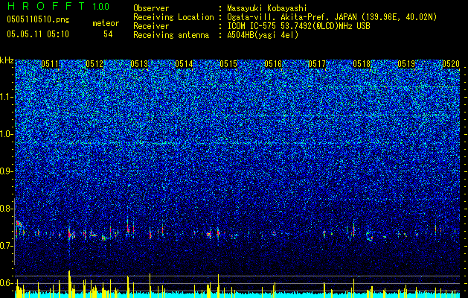Click the kHz axis unit label
Image resolution: width=468 pixels, height=298 pixels.
pos(7,60)
